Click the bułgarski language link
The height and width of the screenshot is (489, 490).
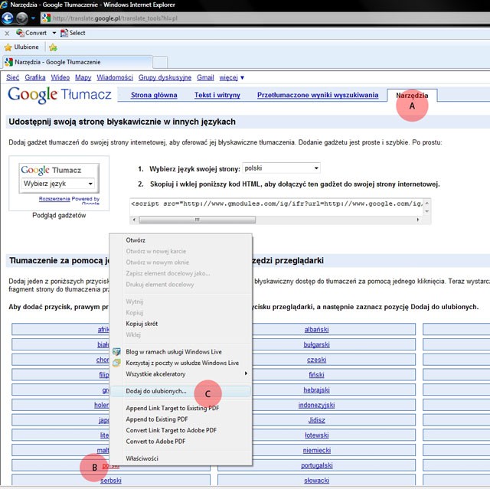coord(316,344)
